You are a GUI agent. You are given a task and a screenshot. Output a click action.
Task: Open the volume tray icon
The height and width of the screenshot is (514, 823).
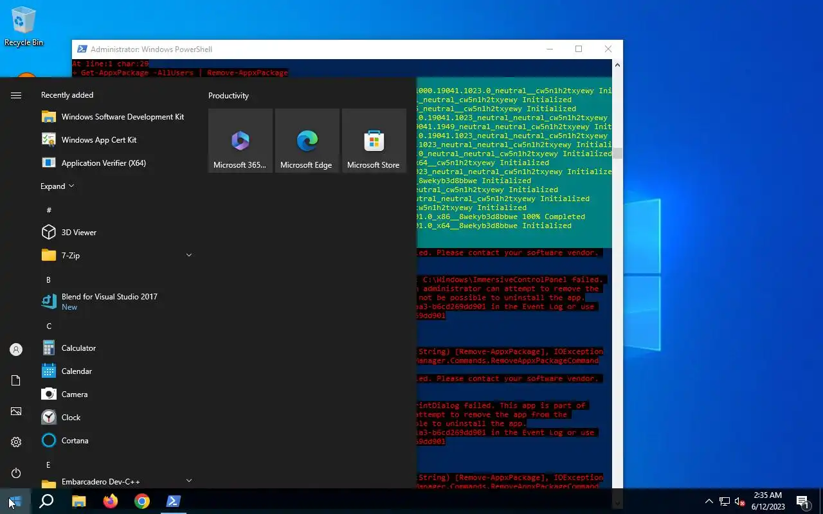pyautogui.click(x=740, y=501)
